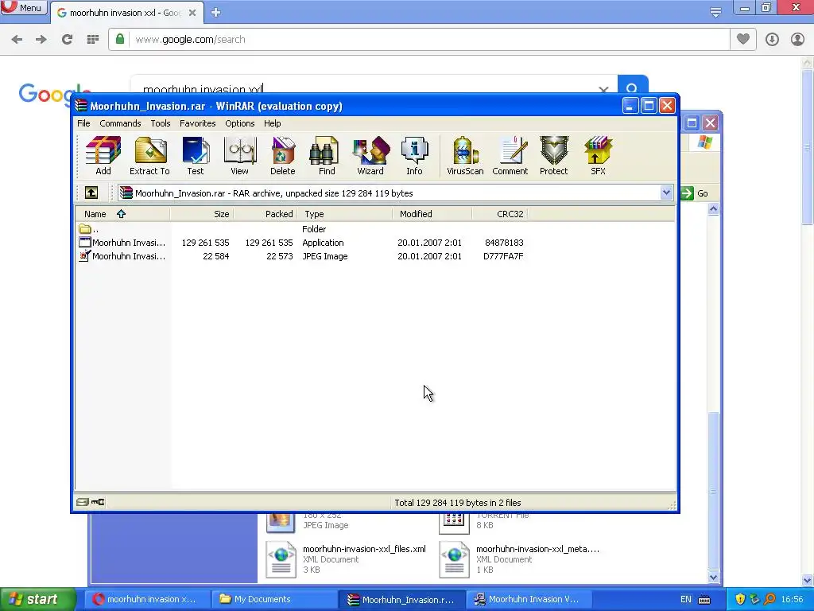The image size is (814, 611).
Task: Click the EN language indicator in taskbar
Action: coord(685,599)
